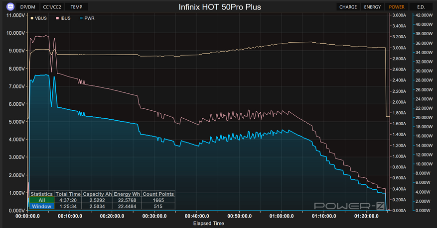This screenshot has height=228, width=437.
Task: Click the Statistics header cell
Action: coord(41,194)
